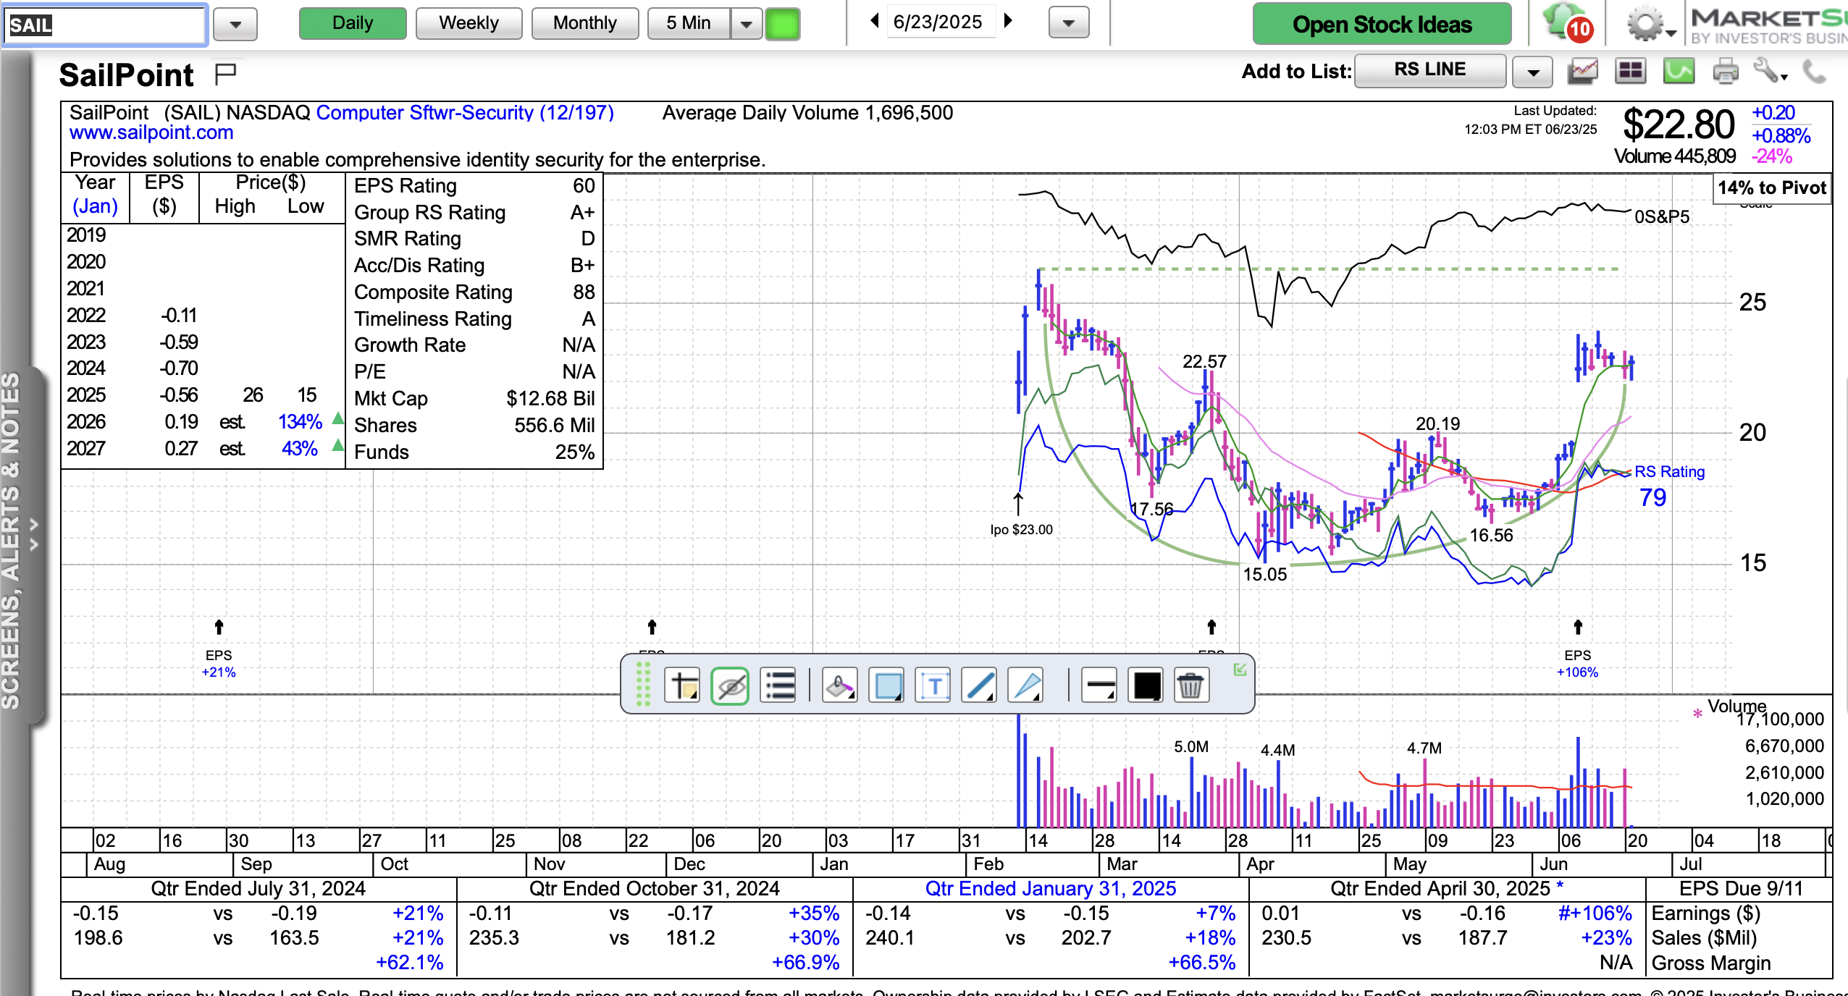The height and width of the screenshot is (996, 1848).
Task: Select the note crosshair tool
Action: tap(683, 685)
